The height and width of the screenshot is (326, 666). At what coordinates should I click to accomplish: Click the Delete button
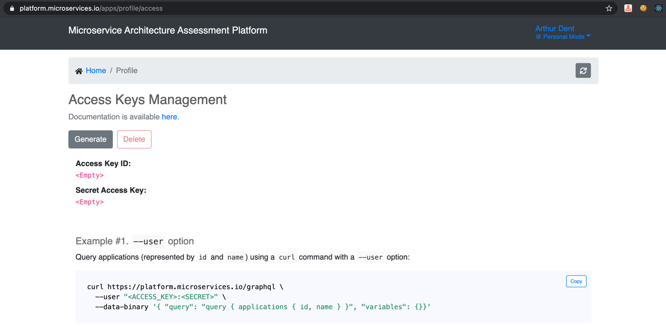click(x=134, y=139)
